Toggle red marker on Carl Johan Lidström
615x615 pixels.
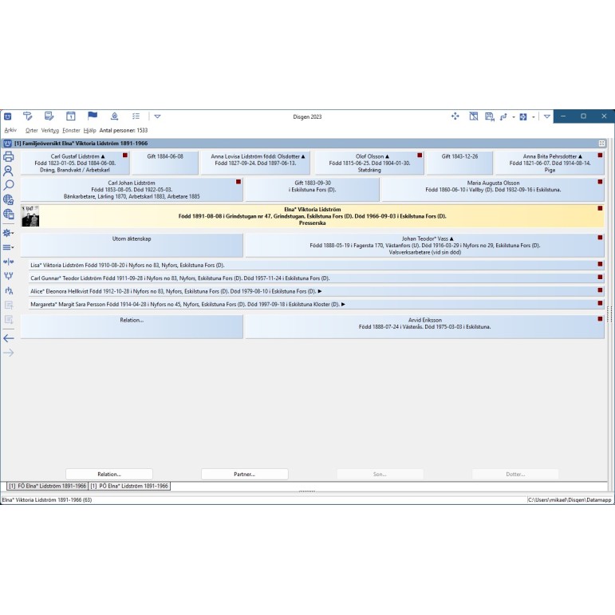(238, 183)
